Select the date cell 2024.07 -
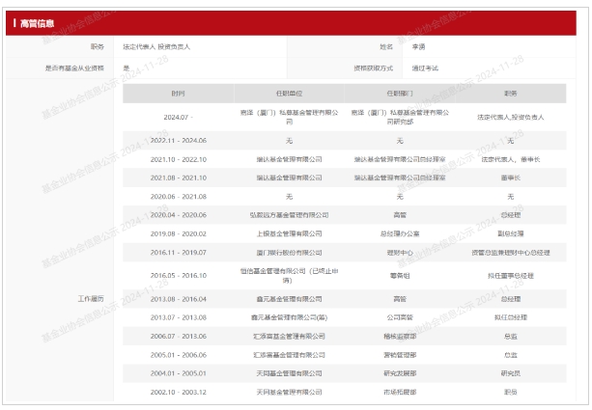 click(179, 118)
